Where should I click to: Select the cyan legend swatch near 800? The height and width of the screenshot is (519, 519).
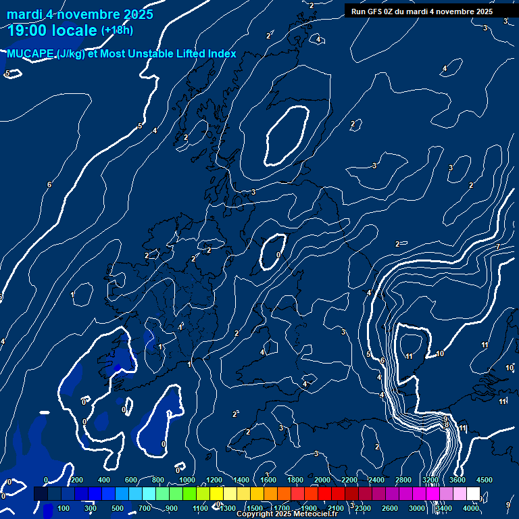[149, 493]
